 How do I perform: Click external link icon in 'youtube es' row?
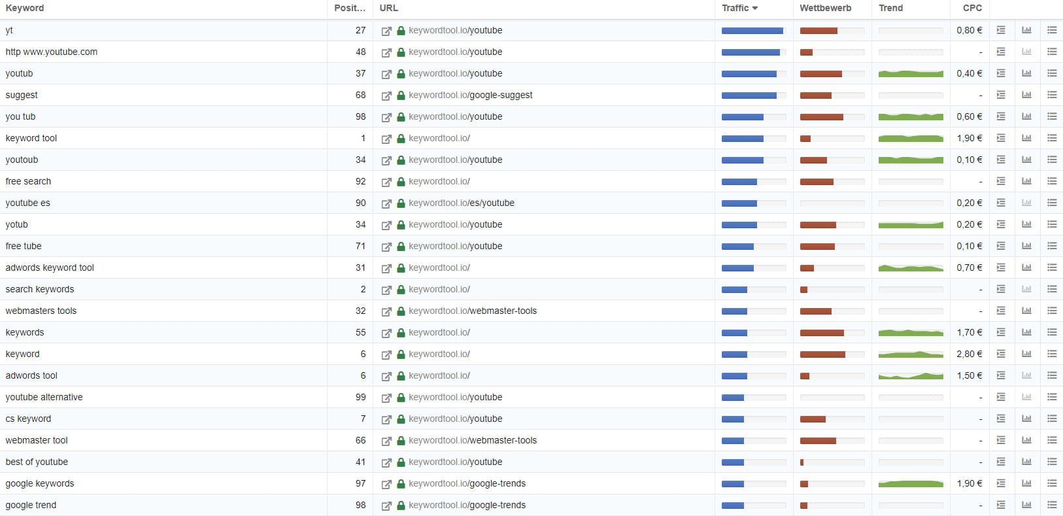386,203
